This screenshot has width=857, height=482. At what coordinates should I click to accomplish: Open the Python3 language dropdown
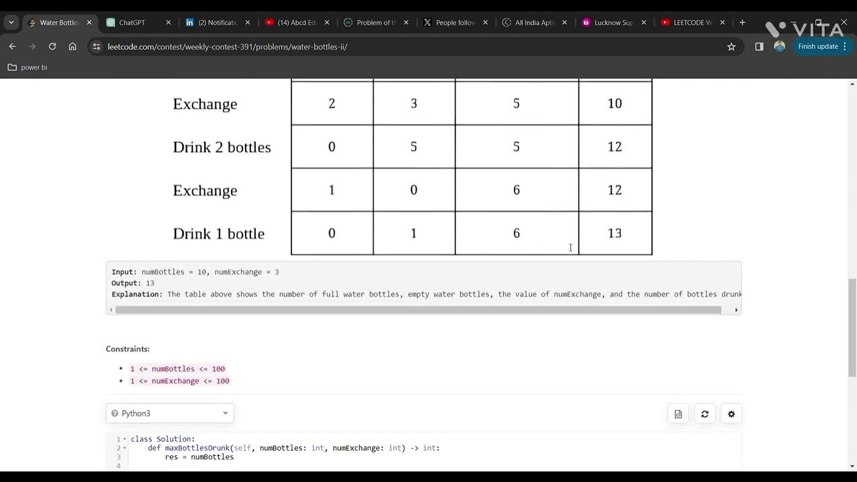tap(170, 413)
